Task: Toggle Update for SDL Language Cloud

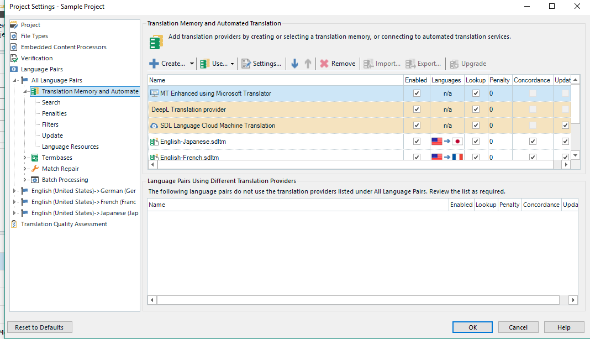Action: pyautogui.click(x=565, y=126)
